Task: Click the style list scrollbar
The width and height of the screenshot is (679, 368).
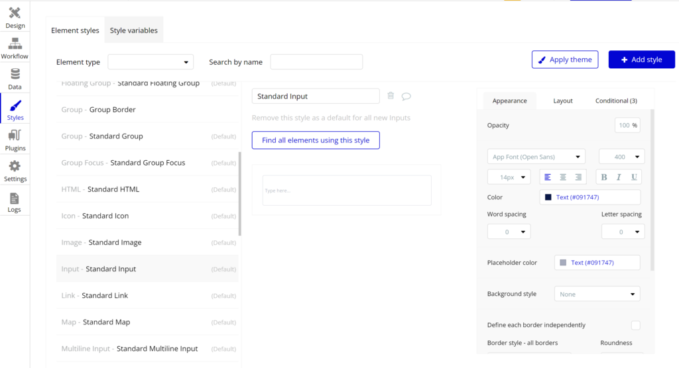Action: [240, 194]
